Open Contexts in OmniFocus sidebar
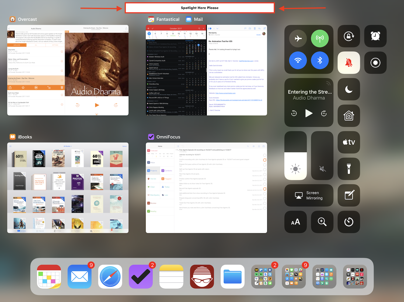The width and height of the screenshot is (404, 302). 167,171
